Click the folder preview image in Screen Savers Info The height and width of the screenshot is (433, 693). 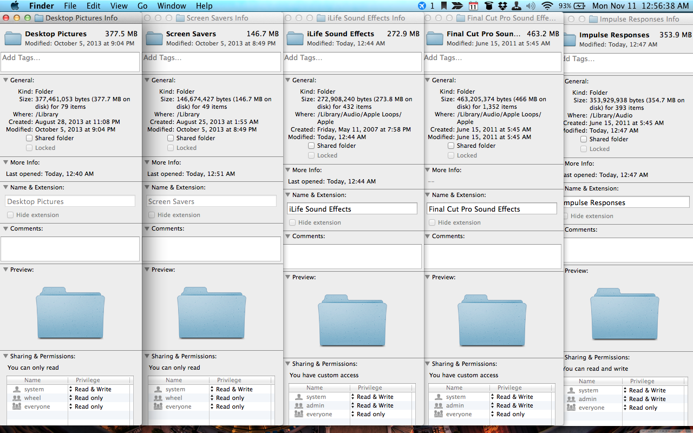pos(212,313)
